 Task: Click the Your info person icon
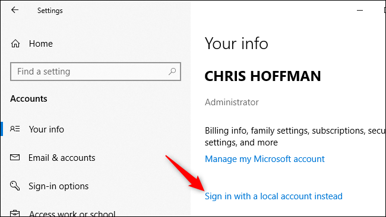[x=15, y=129]
